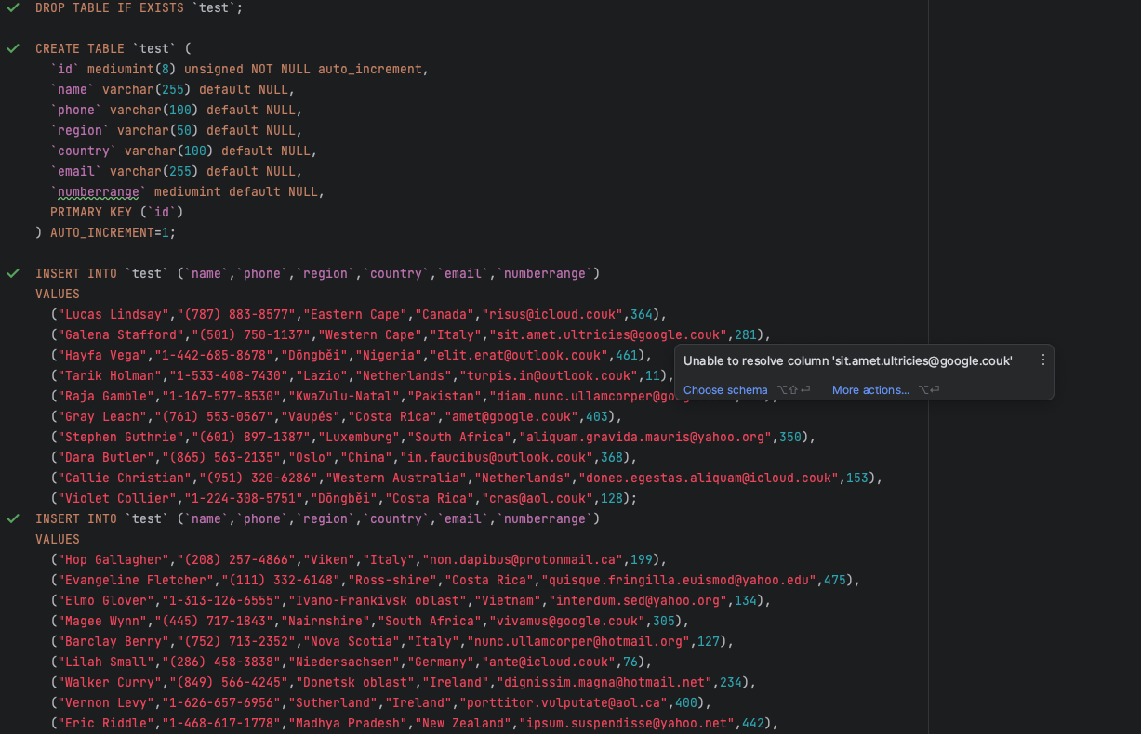Click the checkmark beside the first INSERT INTO statement
1141x734 pixels.
tap(13, 272)
